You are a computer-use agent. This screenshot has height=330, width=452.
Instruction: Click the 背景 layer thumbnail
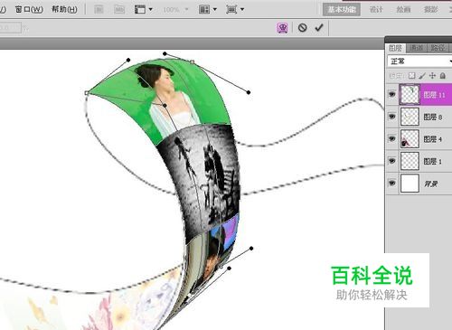[x=410, y=183]
